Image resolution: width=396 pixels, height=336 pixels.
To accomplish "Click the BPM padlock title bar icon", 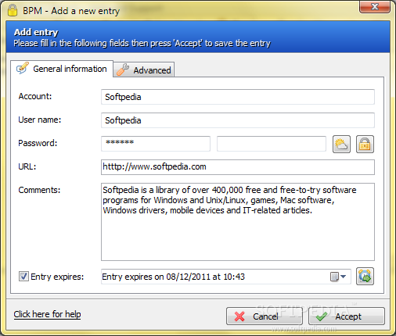I will click(x=13, y=10).
